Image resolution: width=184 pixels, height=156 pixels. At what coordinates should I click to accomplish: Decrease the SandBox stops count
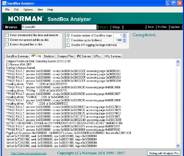pos(125,37)
